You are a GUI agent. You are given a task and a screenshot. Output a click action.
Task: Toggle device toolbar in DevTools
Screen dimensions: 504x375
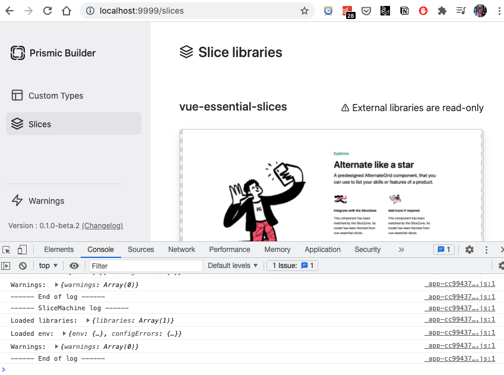coord(22,250)
